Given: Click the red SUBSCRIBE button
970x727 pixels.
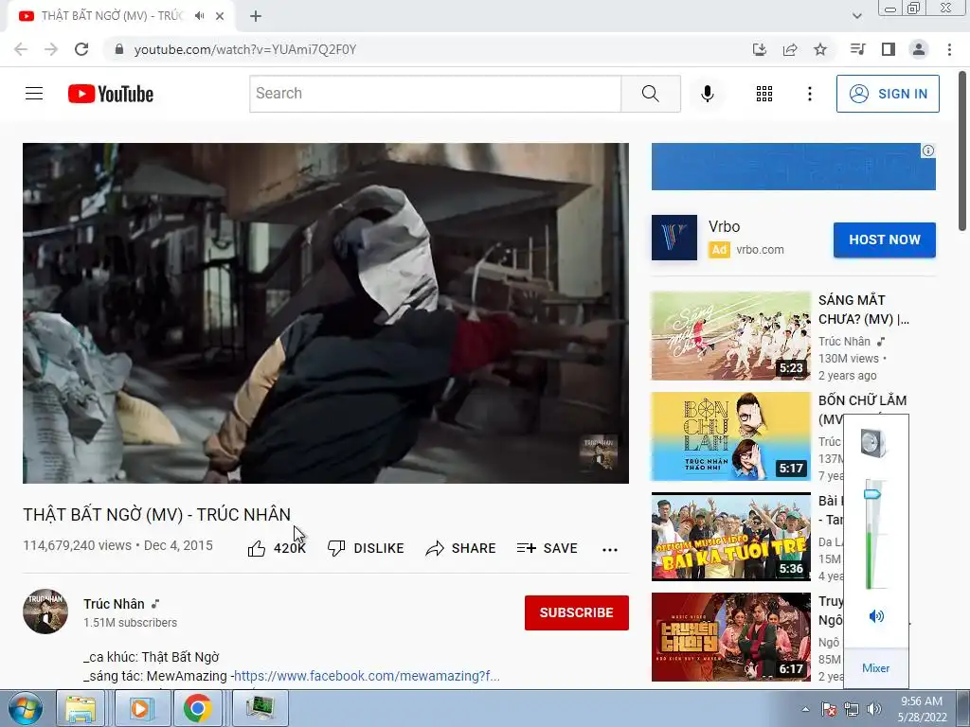Looking at the screenshot, I should [x=577, y=612].
